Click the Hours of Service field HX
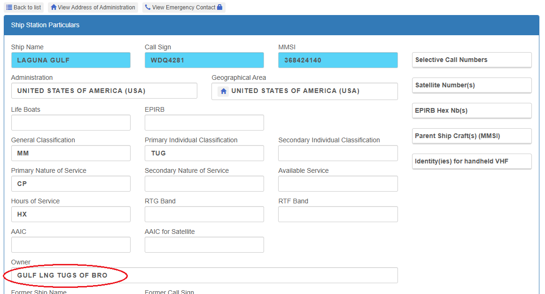545x294 pixels. tap(71, 215)
